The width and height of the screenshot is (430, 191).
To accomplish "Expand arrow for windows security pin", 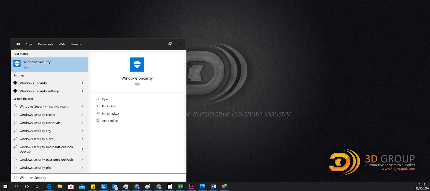I will pos(82,168).
